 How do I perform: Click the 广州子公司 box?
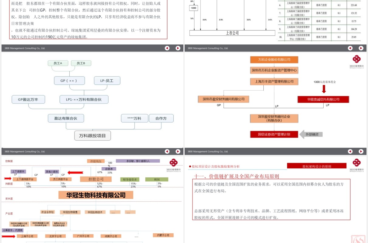(x=83, y=236)
